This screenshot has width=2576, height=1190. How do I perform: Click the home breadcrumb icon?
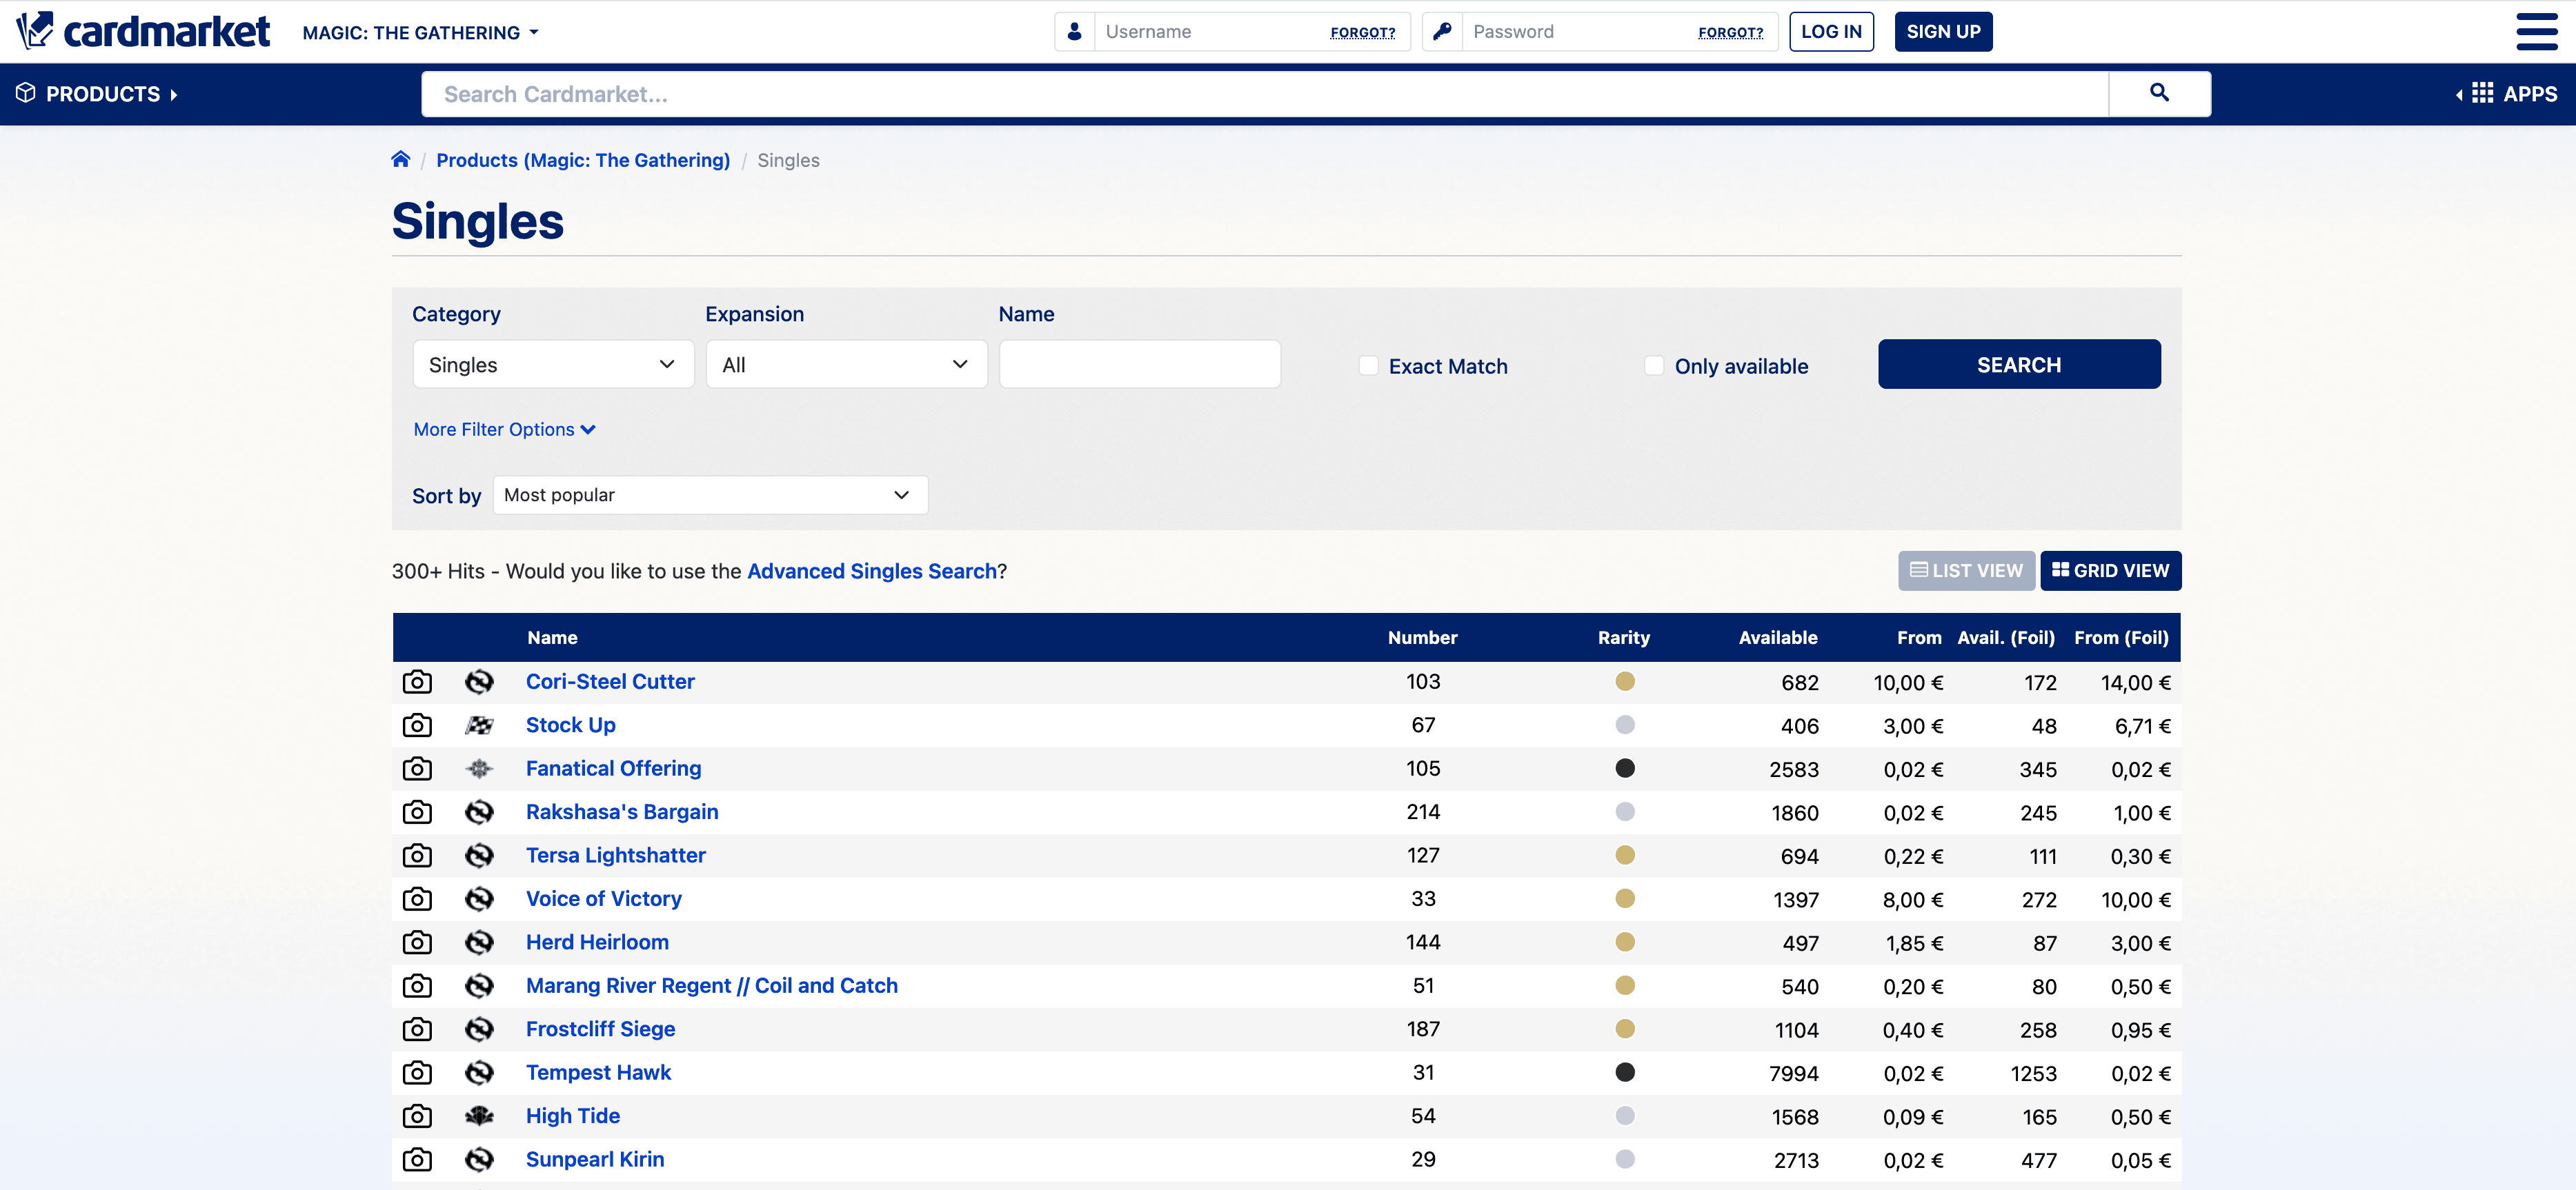pyautogui.click(x=401, y=160)
